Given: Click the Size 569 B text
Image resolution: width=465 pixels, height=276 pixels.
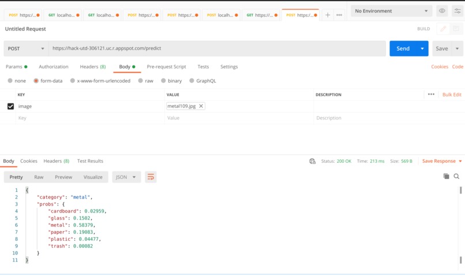Looking at the screenshot, I should (x=401, y=161).
